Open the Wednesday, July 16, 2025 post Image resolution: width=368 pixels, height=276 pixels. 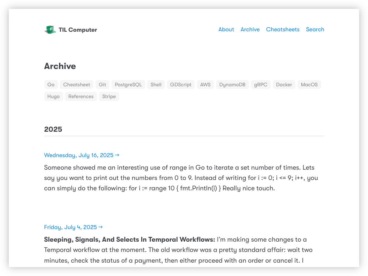[x=81, y=155]
